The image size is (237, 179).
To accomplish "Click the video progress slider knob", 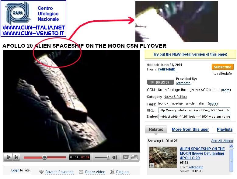I will pyautogui.click(x=44, y=157).
